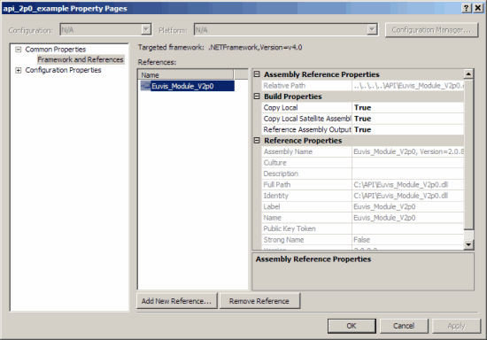The height and width of the screenshot is (340, 487).
Task: Select Configuration Properties tree label
Action: point(63,70)
